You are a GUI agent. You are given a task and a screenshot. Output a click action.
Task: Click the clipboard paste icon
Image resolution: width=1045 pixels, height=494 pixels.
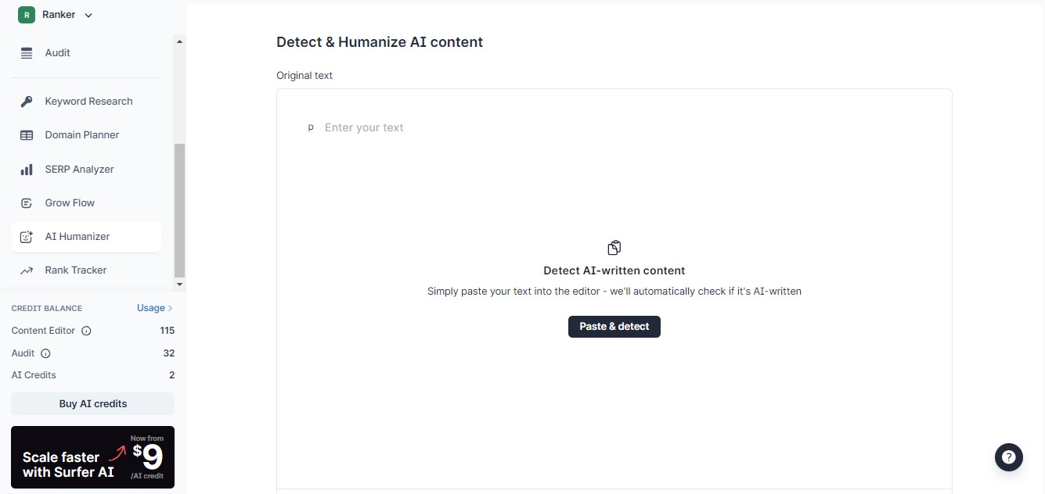(614, 248)
